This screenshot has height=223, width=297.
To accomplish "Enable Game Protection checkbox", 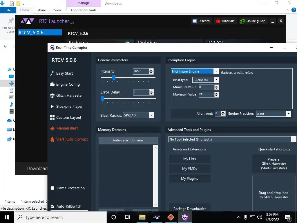I will (52, 188).
